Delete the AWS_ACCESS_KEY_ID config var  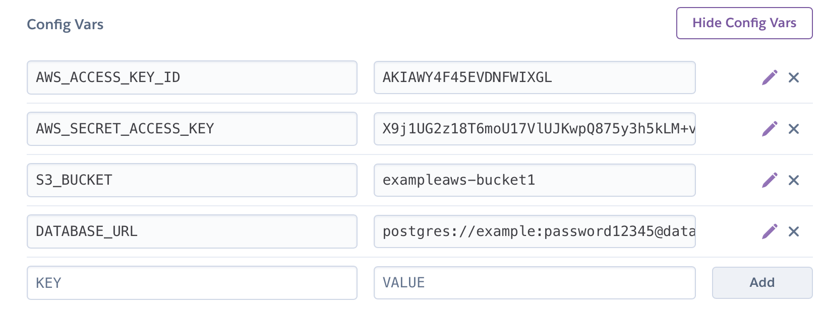(x=794, y=77)
